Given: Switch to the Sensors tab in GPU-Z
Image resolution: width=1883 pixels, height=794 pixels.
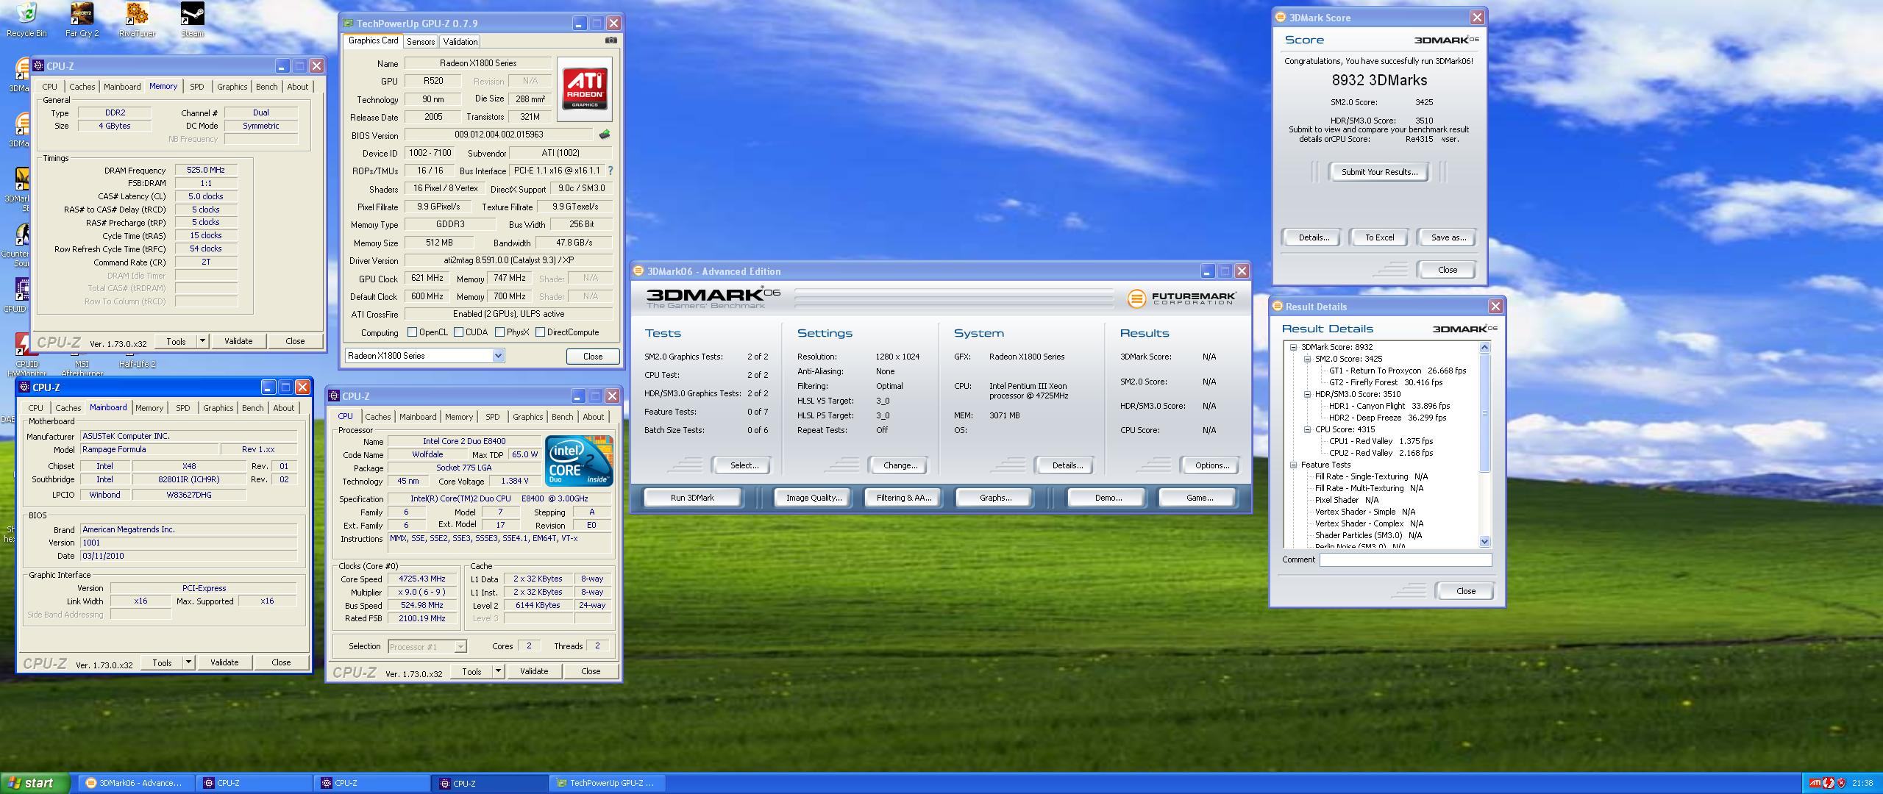Looking at the screenshot, I should (420, 42).
